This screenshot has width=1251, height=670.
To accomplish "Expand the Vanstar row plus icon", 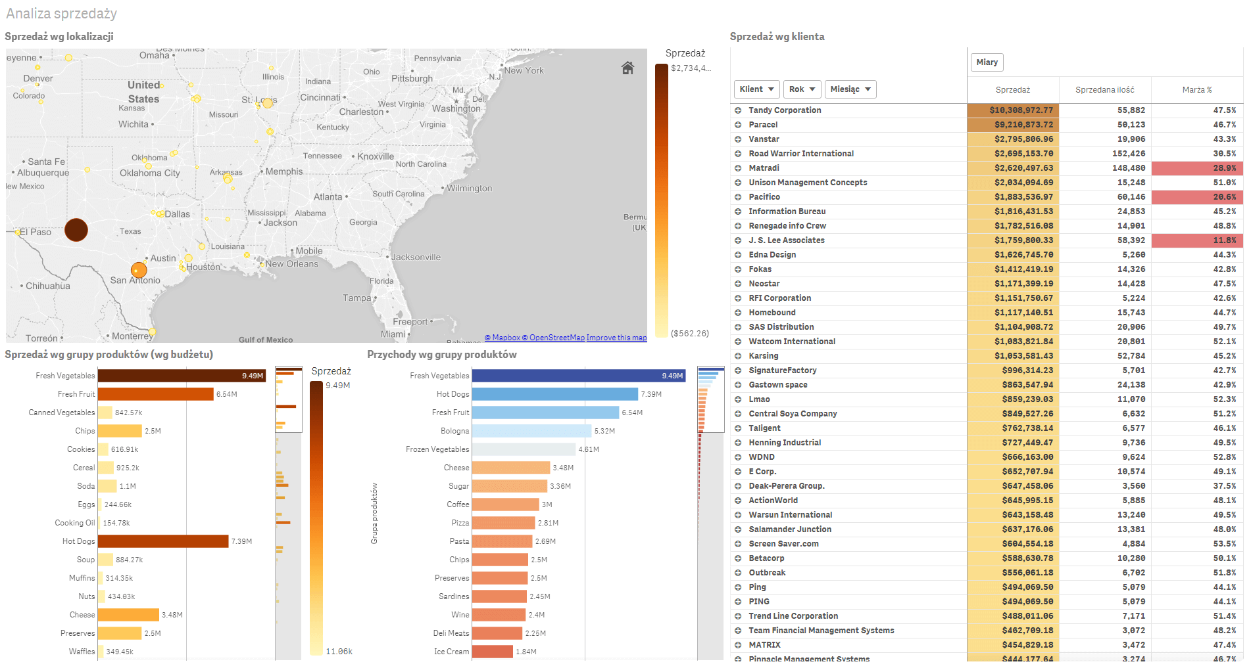I will [738, 139].
